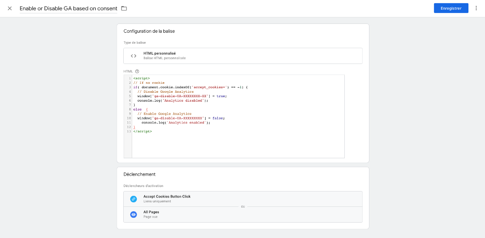Click the link icon for Accept Cookies trigger

coord(133,199)
